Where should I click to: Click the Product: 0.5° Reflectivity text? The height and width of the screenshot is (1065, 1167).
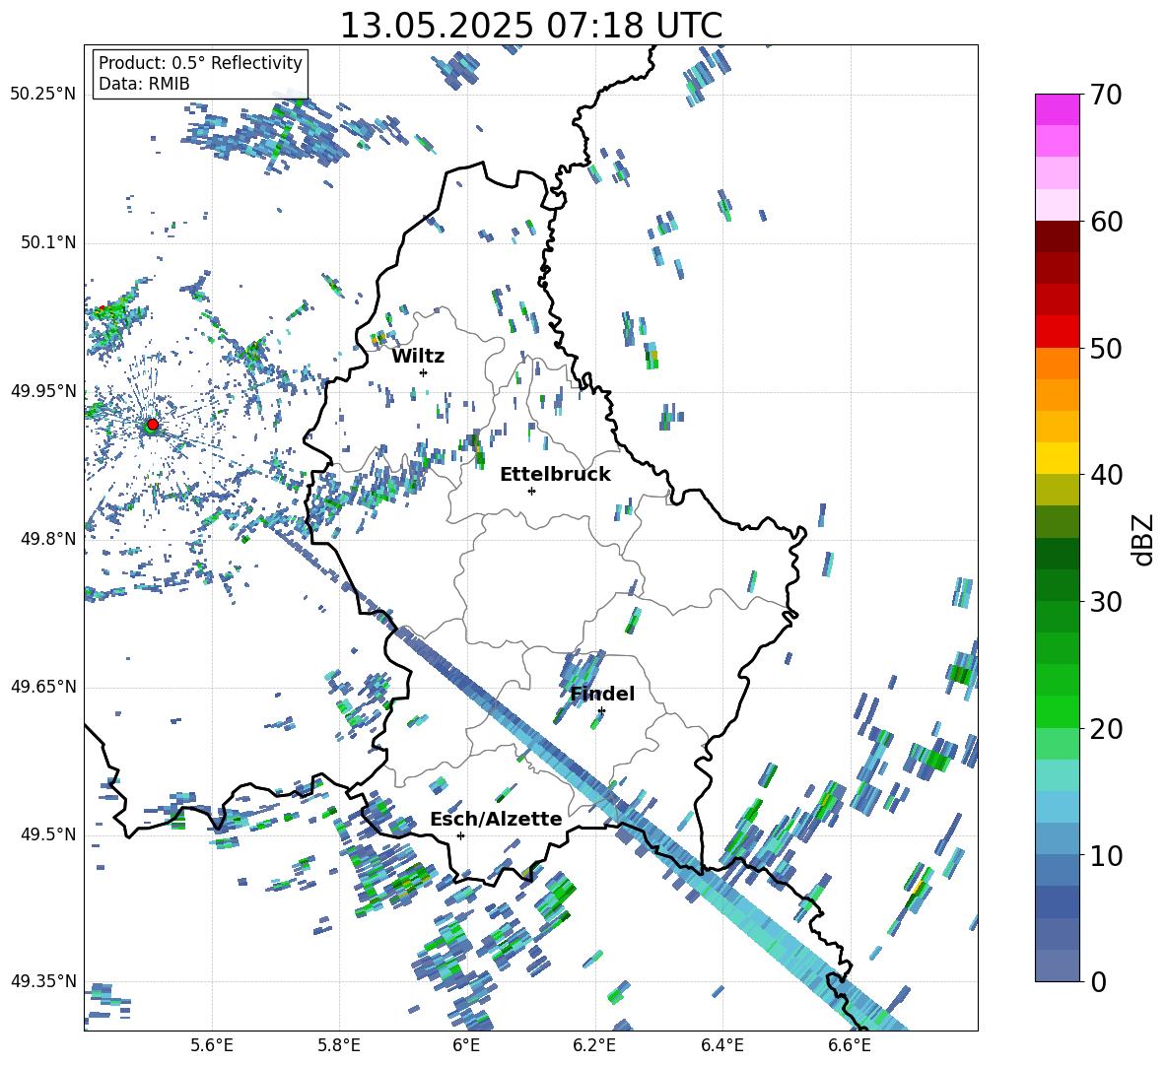point(200,62)
